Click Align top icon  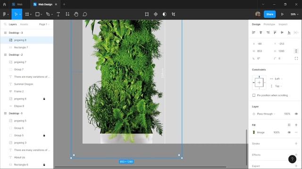tap(275, 32)
